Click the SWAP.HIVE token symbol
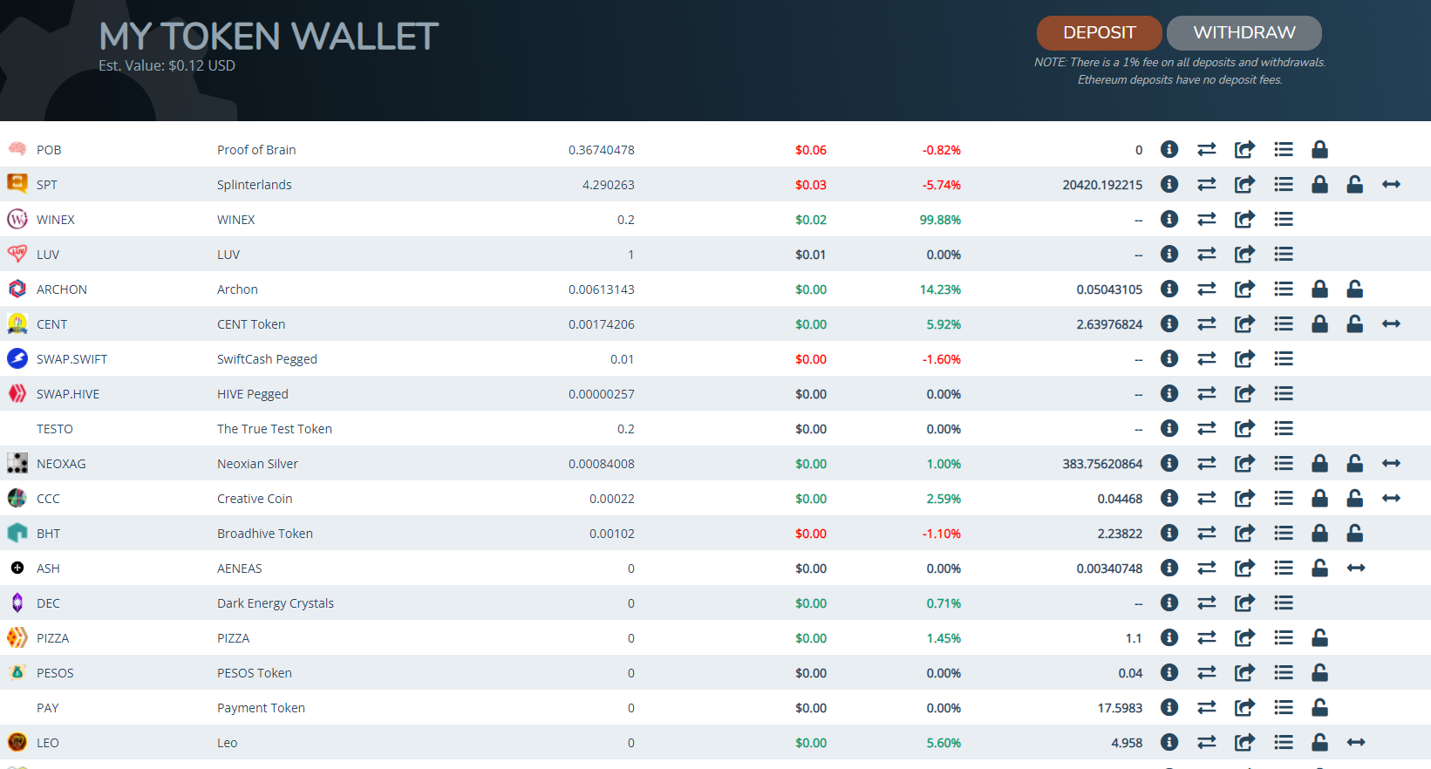Viewport: 1431px width, 769px height. 68,394
